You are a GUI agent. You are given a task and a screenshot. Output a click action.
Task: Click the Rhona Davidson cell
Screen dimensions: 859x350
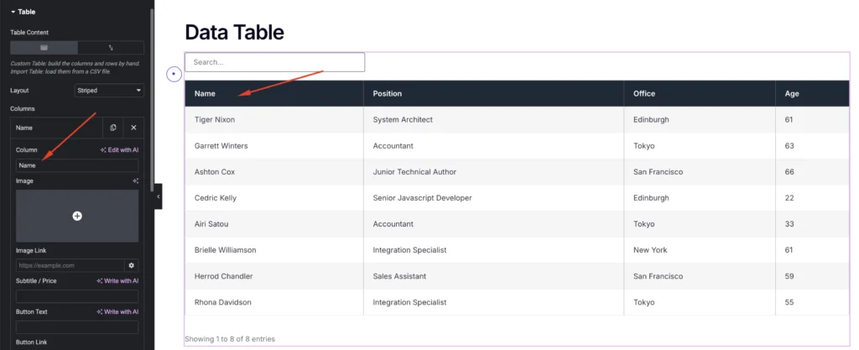click(x=274, y=302)
